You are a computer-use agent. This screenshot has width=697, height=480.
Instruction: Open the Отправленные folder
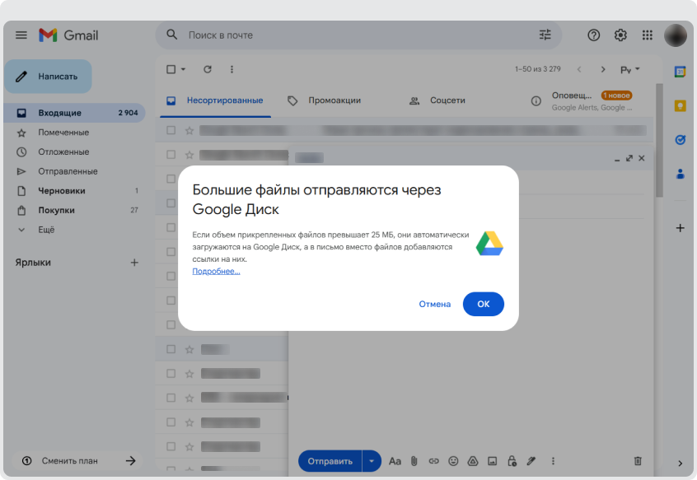click(75, 171)
